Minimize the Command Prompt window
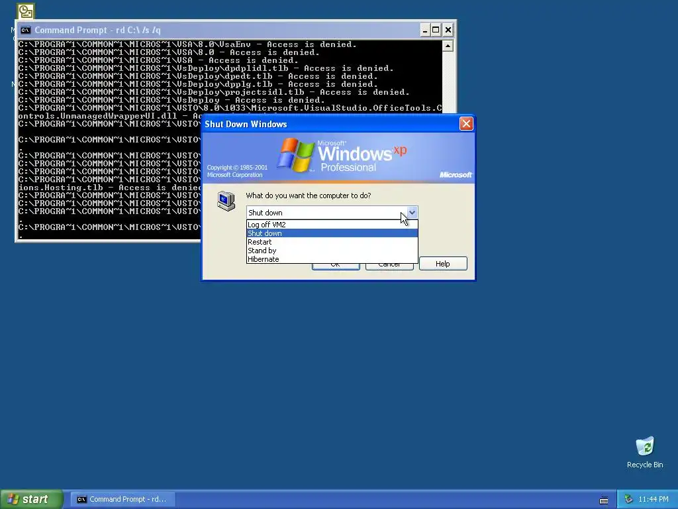The height and width of the screenshot is (509, 678). click(425, 30)
